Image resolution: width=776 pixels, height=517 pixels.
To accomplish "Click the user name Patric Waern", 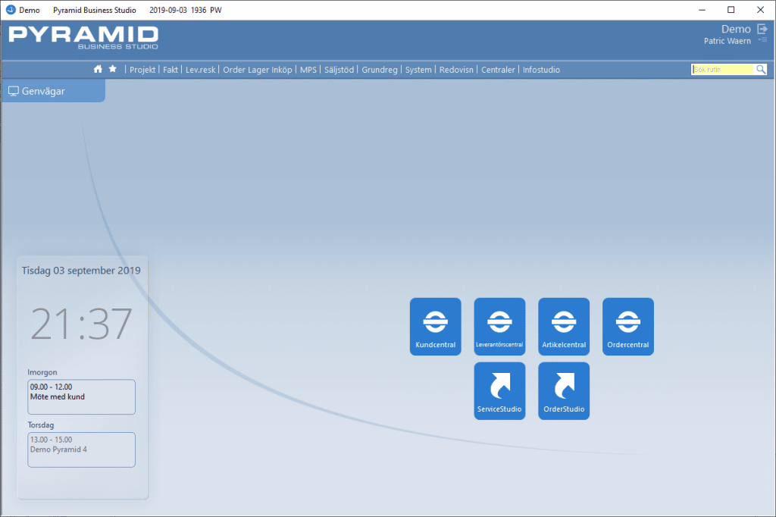I will pos(727,41).
